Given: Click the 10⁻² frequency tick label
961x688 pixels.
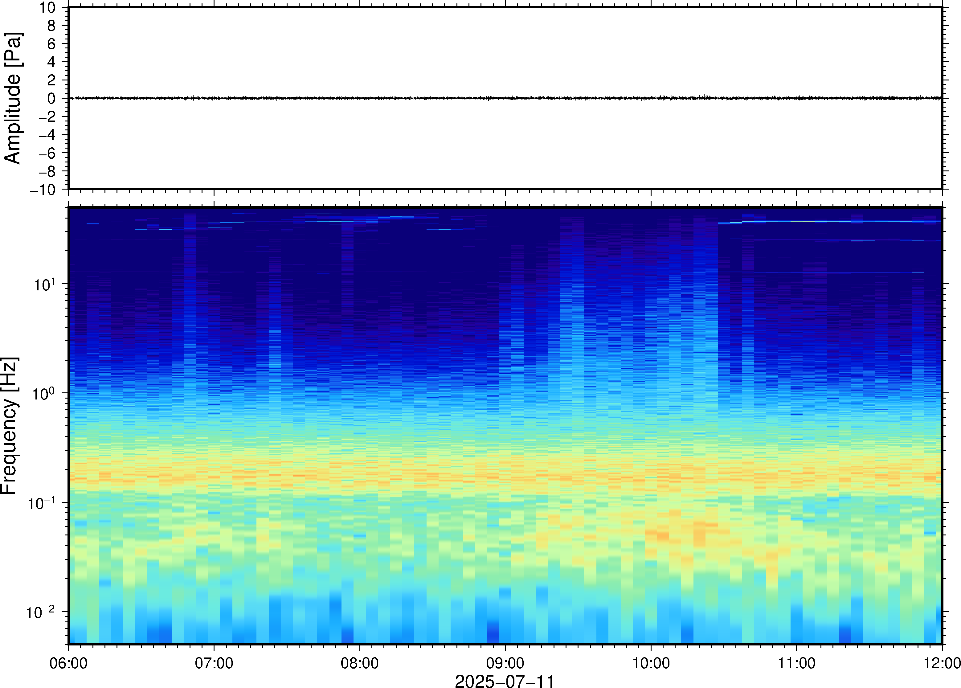Looking at the screenshot, I should click(41, 612).
